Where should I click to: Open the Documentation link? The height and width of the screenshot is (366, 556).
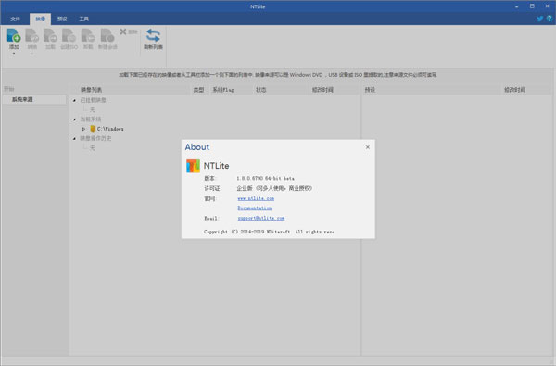pyautogui.click(x=254, y=208)
